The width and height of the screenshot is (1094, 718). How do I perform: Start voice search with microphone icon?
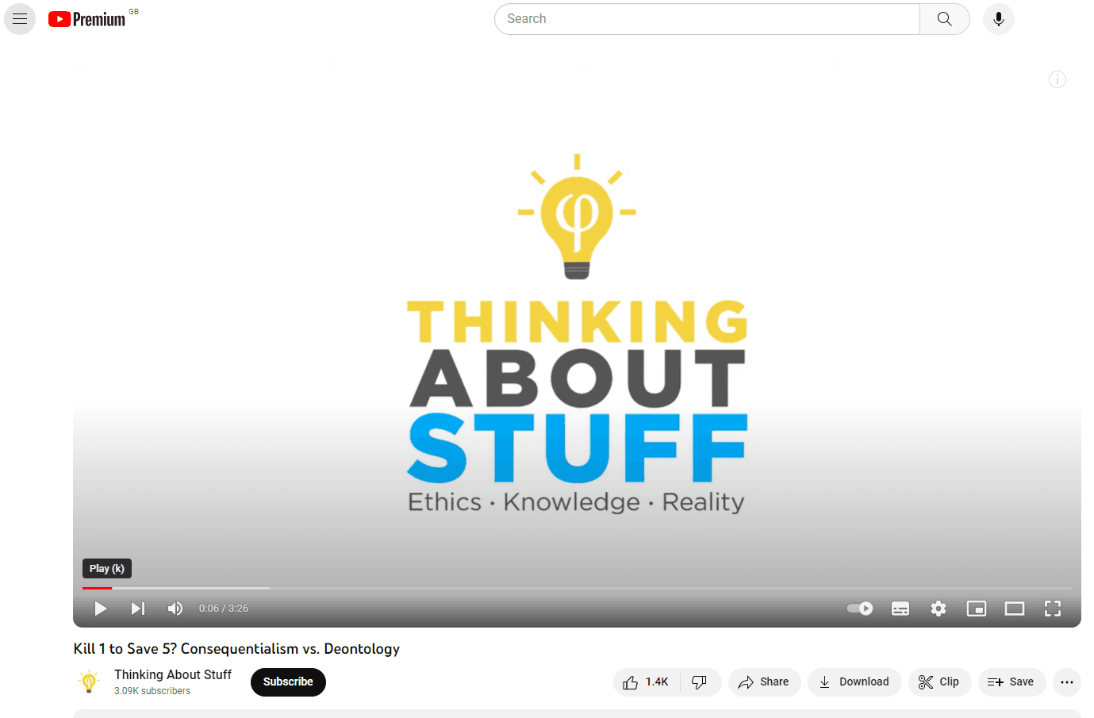(x=998, y=19)
